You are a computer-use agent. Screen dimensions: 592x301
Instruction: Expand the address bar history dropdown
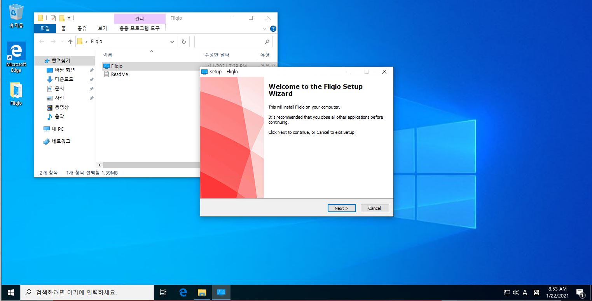[173, 42]
